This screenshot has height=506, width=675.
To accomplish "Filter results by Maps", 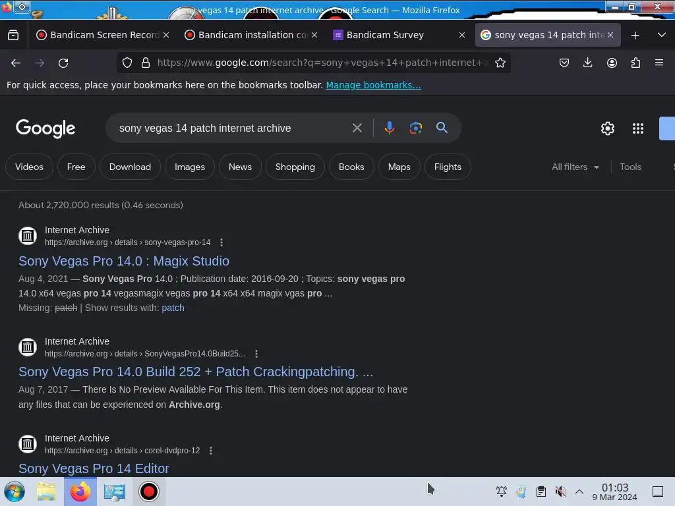I will pos(399,167).
